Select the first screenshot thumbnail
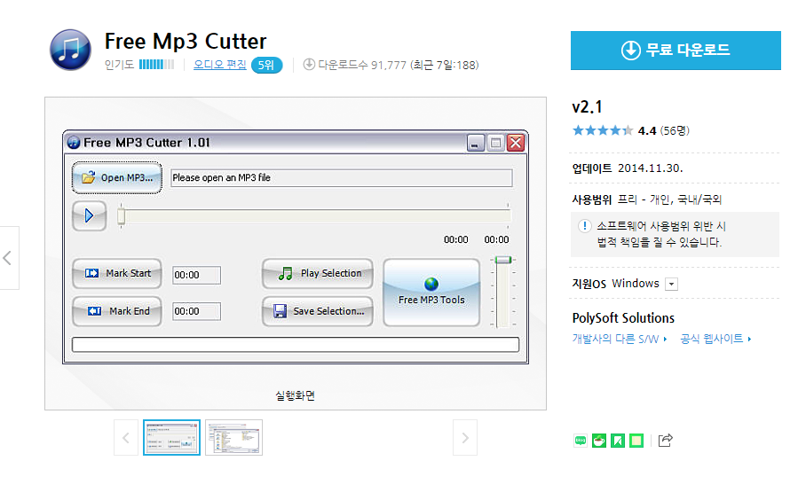 (x=171, y=438)
